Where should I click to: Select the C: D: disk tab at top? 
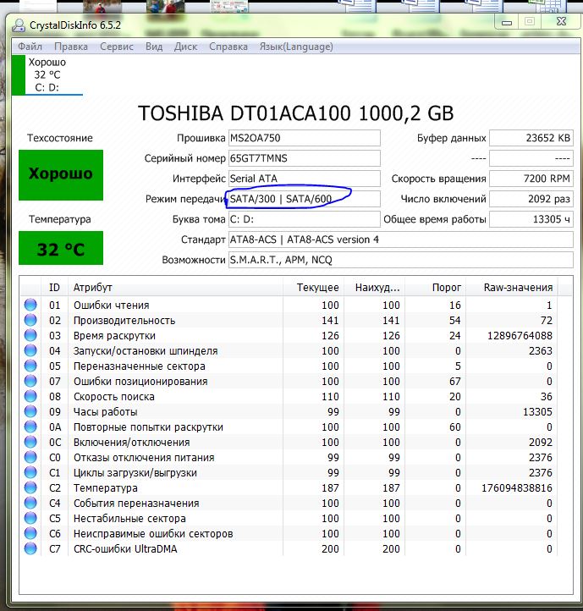pos(47,74)
